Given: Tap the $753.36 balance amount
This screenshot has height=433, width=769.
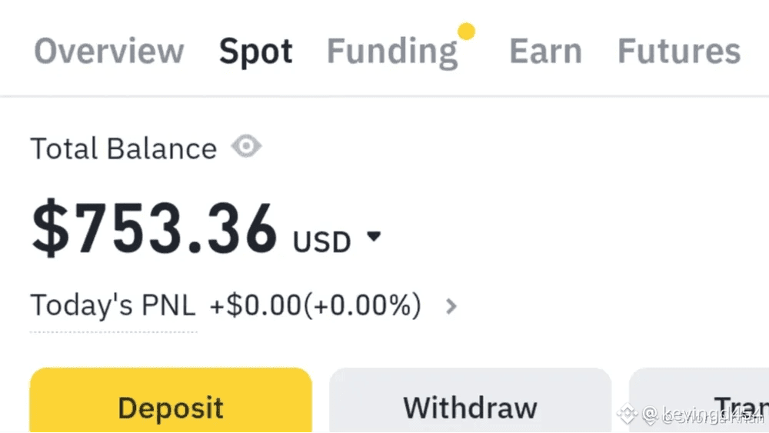Looking at the screenshot, I should click(x=154, y=228).
